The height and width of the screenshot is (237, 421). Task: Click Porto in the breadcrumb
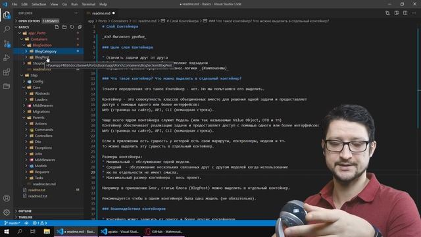pos(103,21)
